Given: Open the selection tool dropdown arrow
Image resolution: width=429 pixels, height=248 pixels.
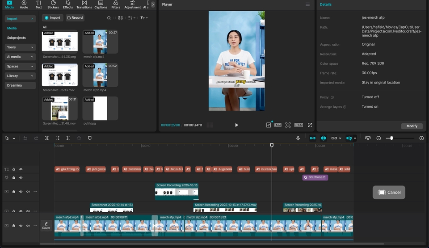Looking at the screenshot, I should [x=14, y=139].
